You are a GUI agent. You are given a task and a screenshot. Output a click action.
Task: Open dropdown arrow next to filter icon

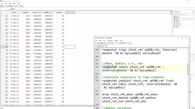pyautogui.click(x=23, y=7)
